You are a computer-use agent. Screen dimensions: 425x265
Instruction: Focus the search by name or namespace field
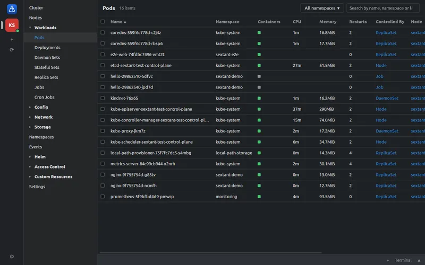pyautogui.click(x=382, y=8)
